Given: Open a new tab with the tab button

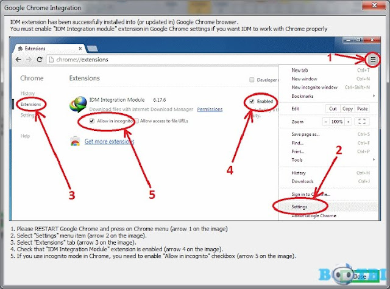Looking at the screenshot, I should tap(92, 49).
